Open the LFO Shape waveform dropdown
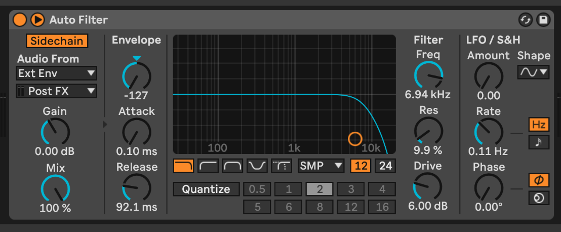Screen dimensions: 561x232 pyautogui.click(x=533, y=72)
